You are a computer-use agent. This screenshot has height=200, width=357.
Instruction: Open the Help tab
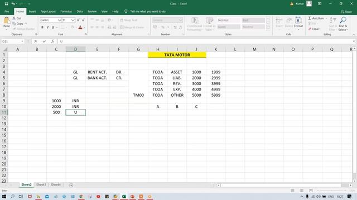(115, 11)
